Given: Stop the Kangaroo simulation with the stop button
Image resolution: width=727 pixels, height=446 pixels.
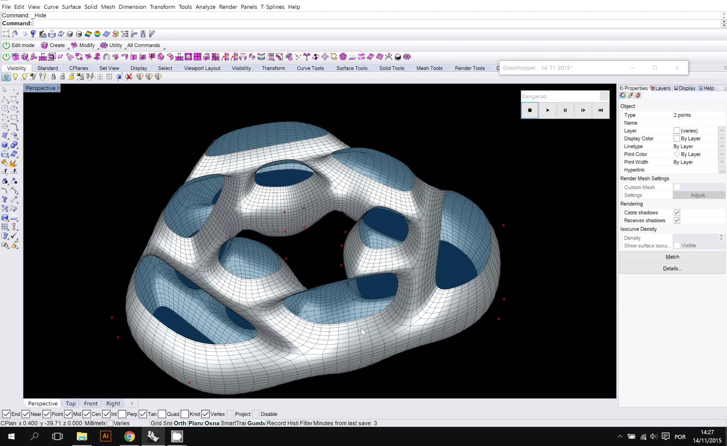Looking at the screenshot, I should coord(530,110).
